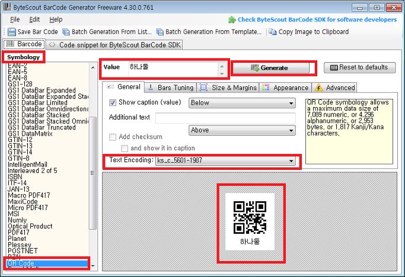Image resolution: width=405 pixels, height=277 pixels.
Task: Select Interleaved 2 of 5 symbology
Action: [33, 170]
